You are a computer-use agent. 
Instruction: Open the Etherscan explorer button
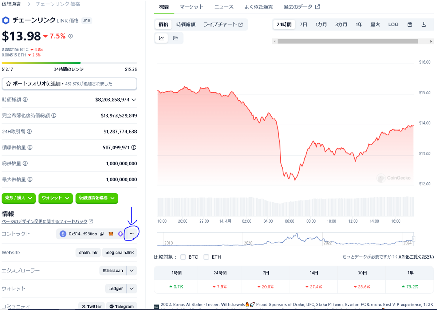[113, 271]
